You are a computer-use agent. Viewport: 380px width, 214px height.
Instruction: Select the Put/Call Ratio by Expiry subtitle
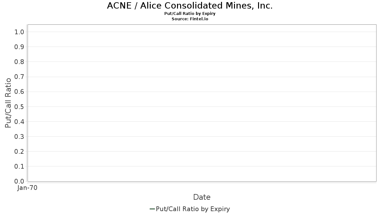[190, 14]
